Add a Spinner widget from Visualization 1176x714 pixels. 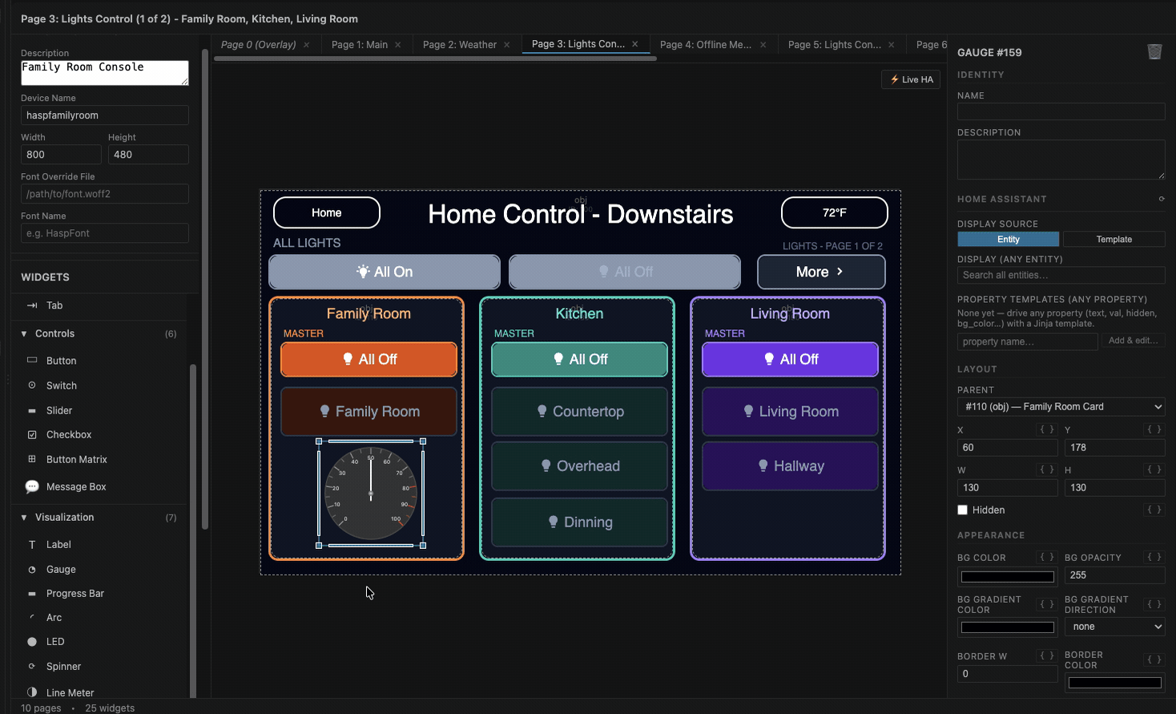click(x=63, y=666)
